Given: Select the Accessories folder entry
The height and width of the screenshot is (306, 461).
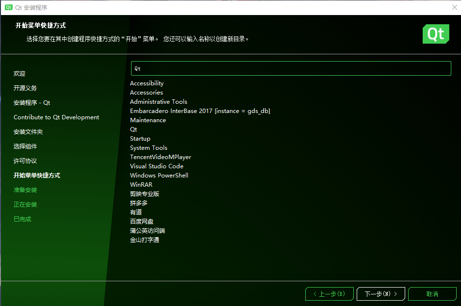Looking at the screenshot, I should point(147,93).
